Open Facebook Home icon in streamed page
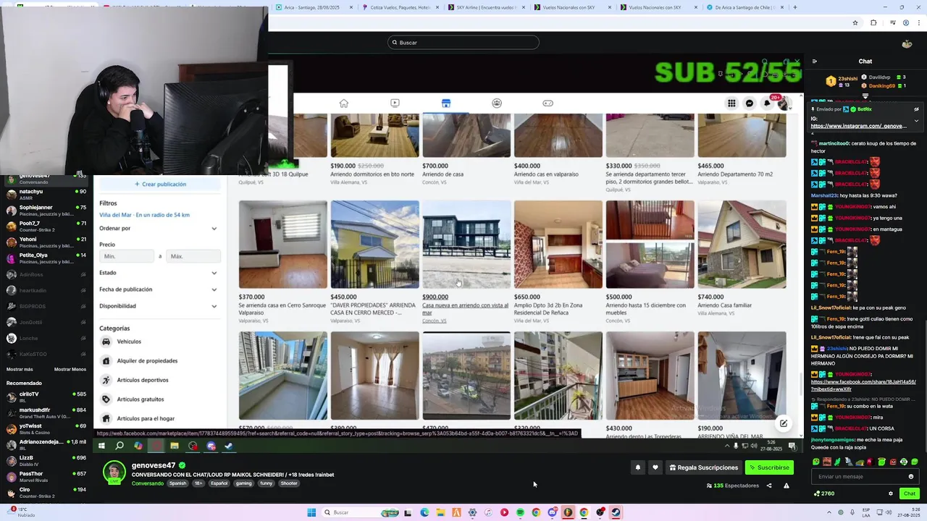 [344, 103]
